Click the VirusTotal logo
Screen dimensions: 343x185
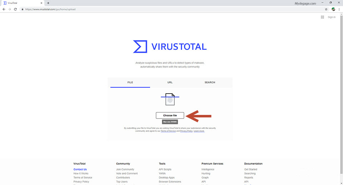[x=170, y=47]
